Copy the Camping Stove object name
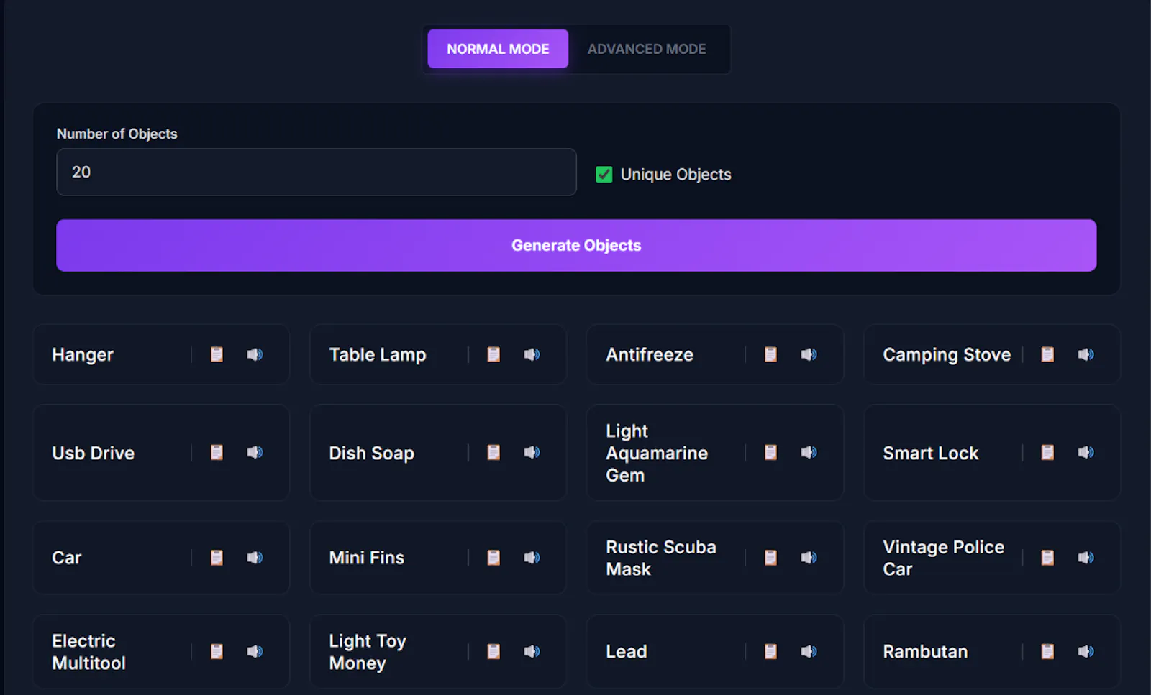This screenshot has width=1151, height=695. point(1047,354)
